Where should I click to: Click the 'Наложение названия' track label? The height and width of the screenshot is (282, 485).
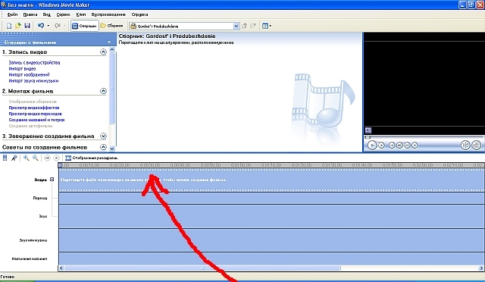pyautogui.click(x=30, y=258)
